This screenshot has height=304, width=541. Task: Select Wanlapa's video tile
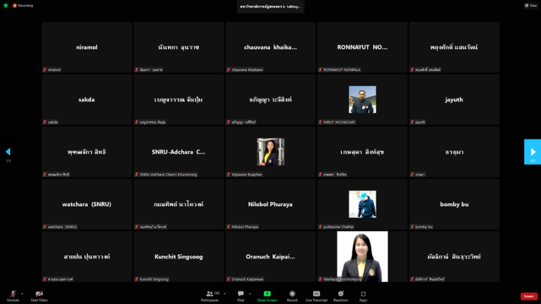click(x=362, y=257)
